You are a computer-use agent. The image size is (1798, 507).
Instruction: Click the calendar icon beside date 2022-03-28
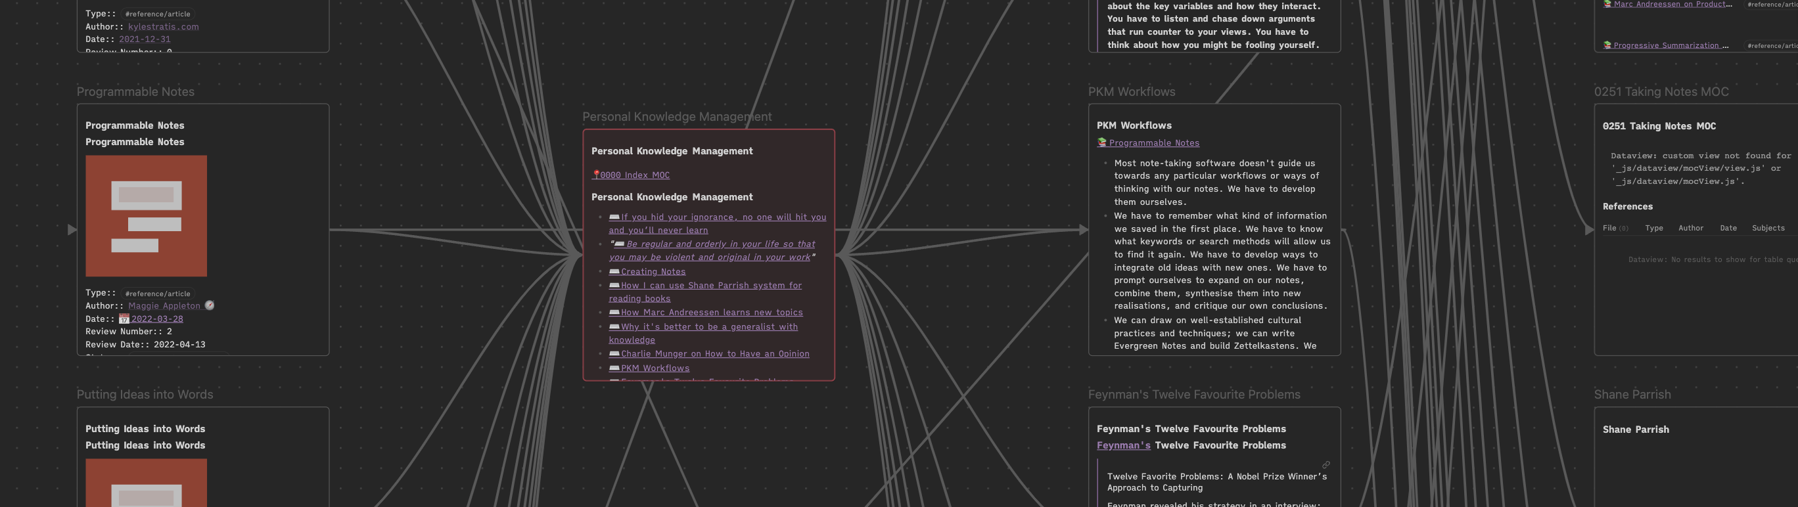[x=124, y=319]
